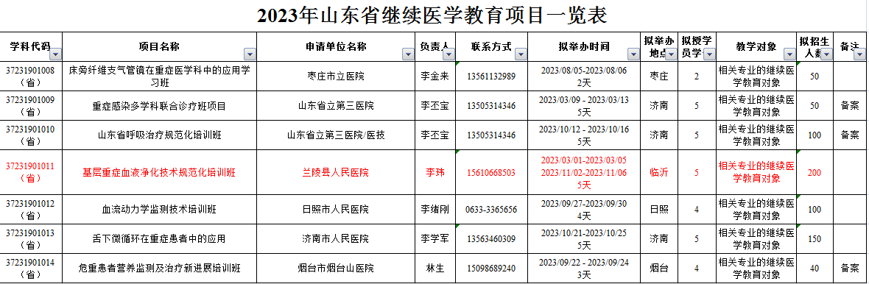Select code cell 37231901009（省）
This screenshot has width=869, height=284.
(x=30, y=105)
